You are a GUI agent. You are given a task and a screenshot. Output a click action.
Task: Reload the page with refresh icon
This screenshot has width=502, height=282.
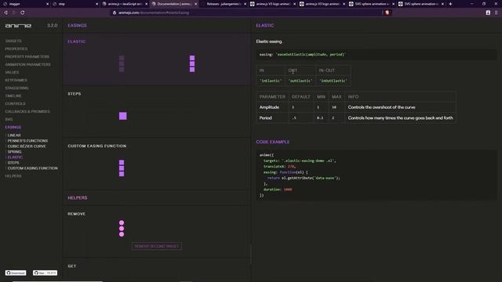tap(23, 13)
